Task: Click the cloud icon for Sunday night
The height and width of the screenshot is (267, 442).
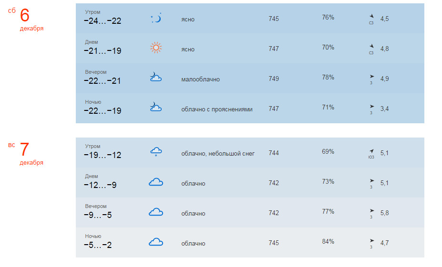Action: pos(156,242)
